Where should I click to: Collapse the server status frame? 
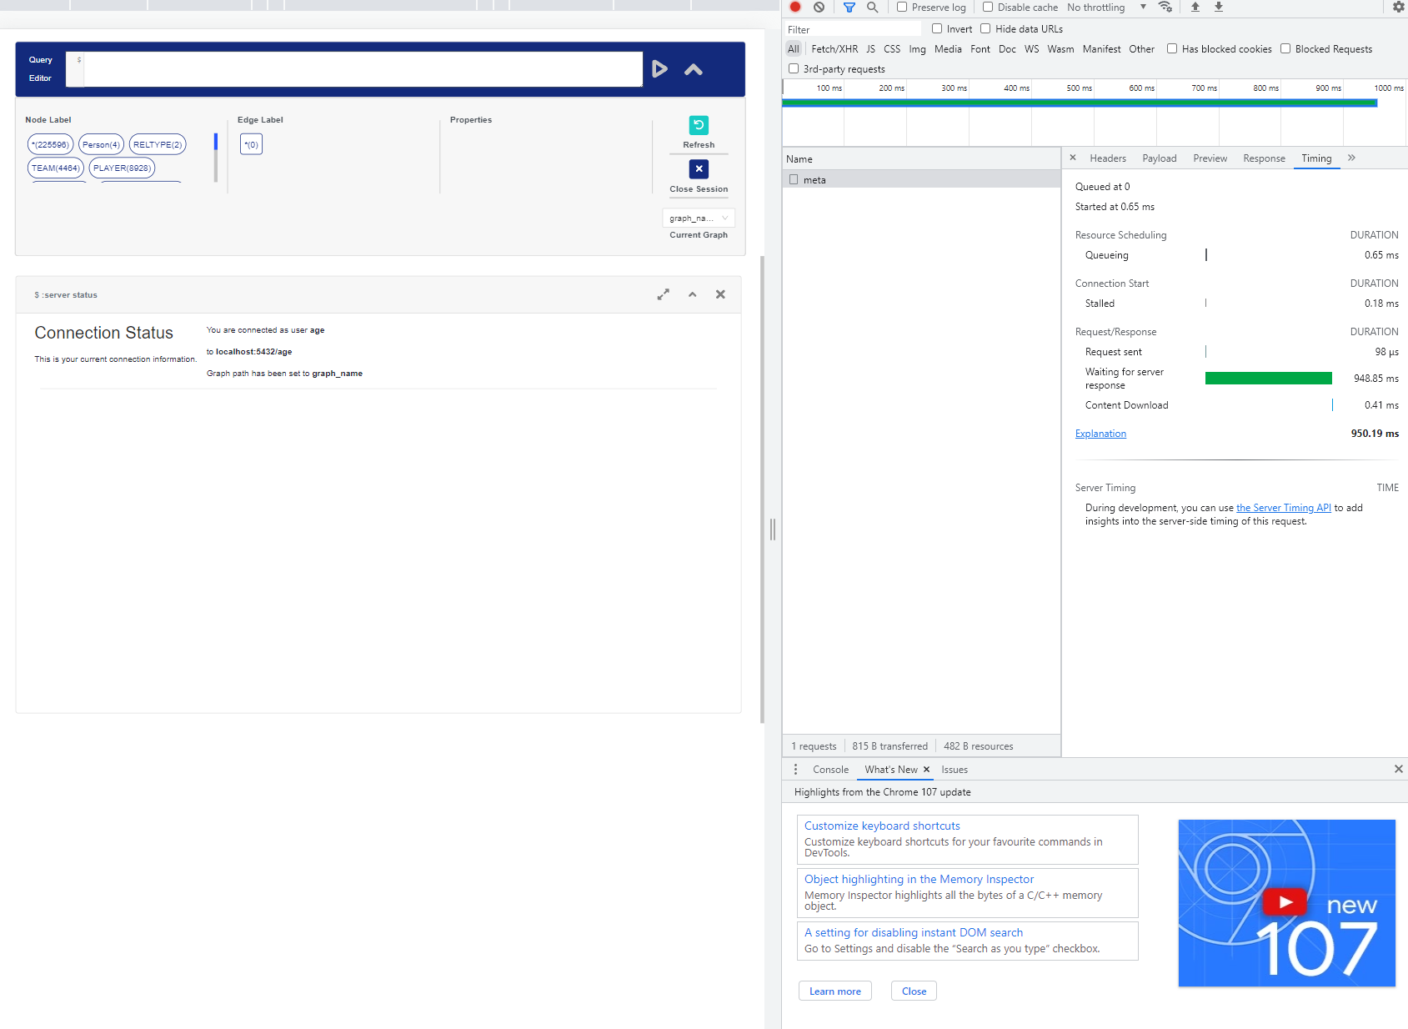[692, 294]
